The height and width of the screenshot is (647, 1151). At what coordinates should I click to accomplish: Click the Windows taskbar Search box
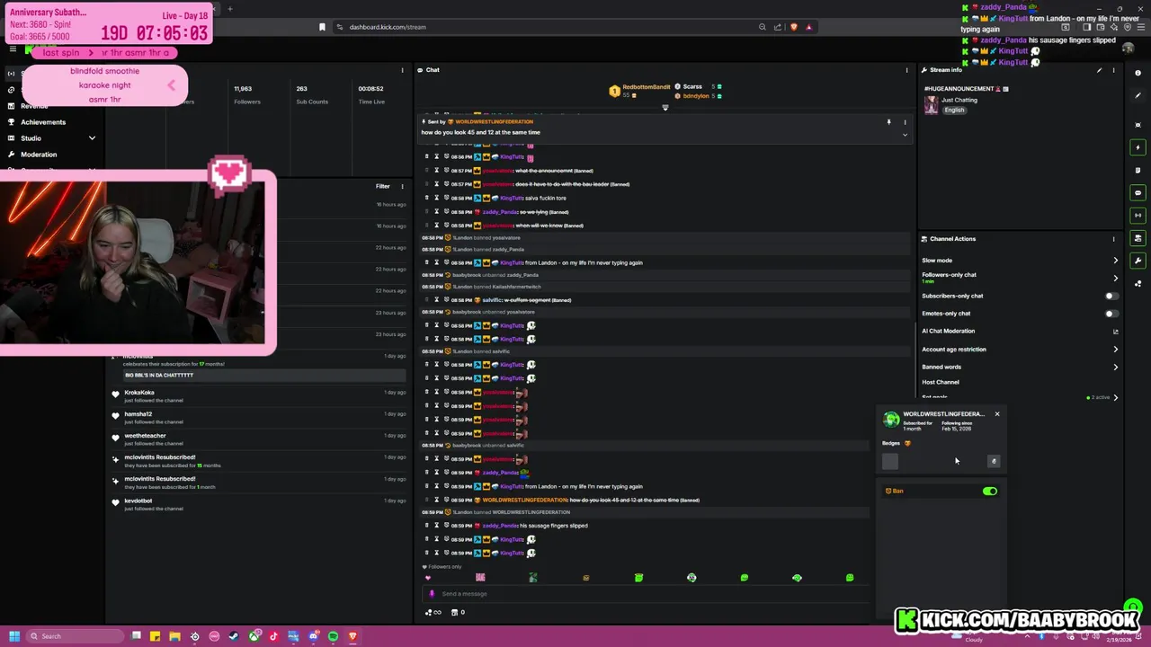tap(74, 636)
